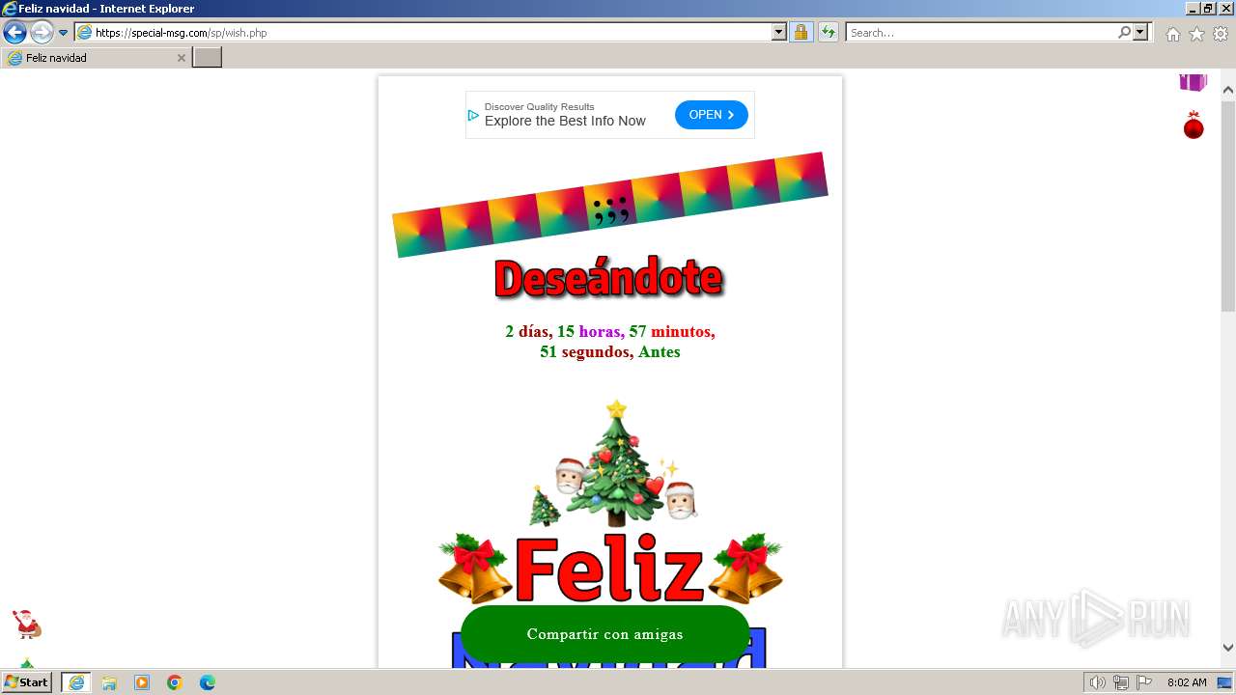Minimize the Internet Explorer window
The height and width of the screenshot is (695, 1236).
1193,8
